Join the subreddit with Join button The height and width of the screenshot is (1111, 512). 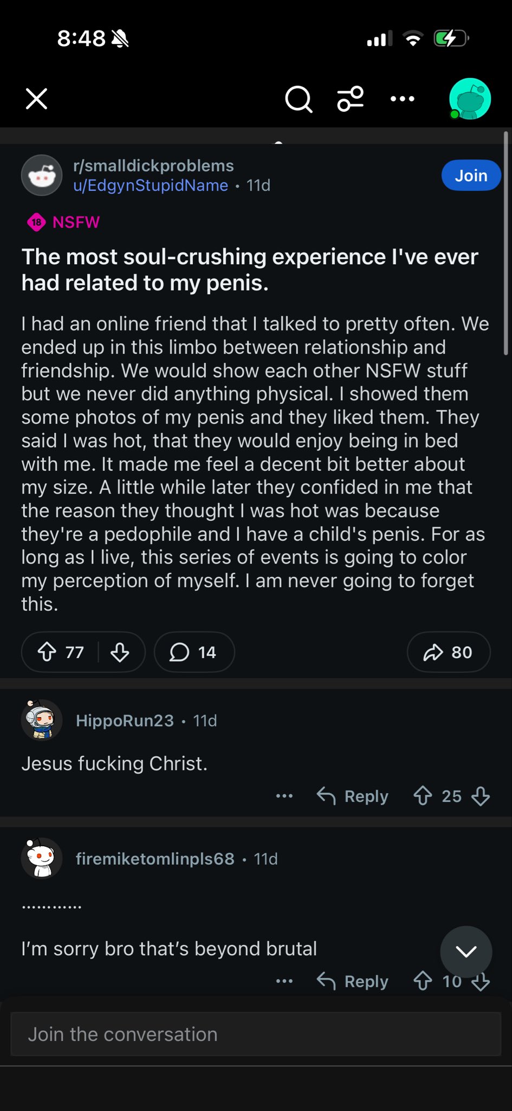coord(470,175)
